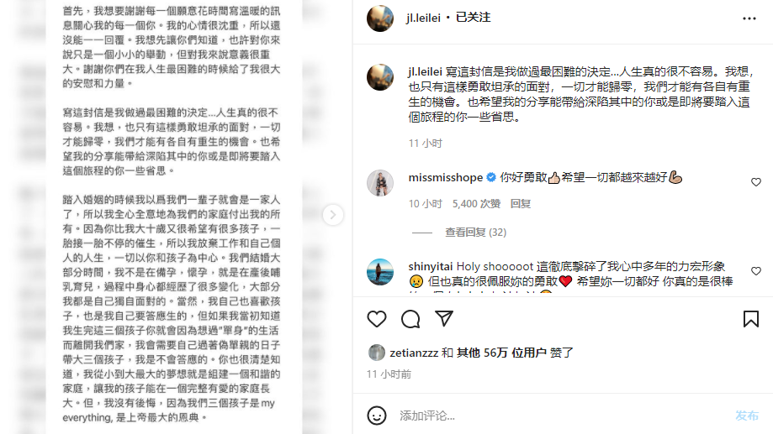Like missmisshope's comment heart
Screen dimensions: 773x434
tap(755, 182)
